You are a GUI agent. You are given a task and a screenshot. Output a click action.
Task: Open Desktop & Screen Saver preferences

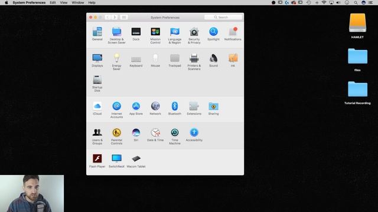[116, 35]
